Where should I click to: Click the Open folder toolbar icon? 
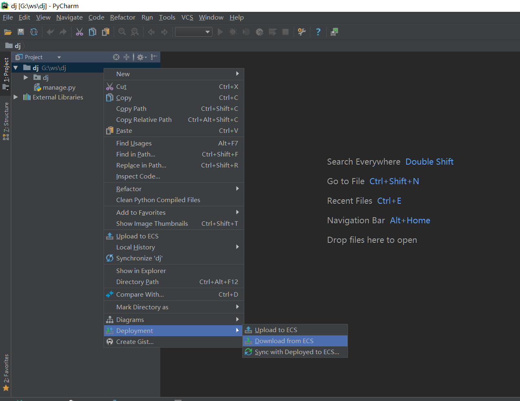8,32
